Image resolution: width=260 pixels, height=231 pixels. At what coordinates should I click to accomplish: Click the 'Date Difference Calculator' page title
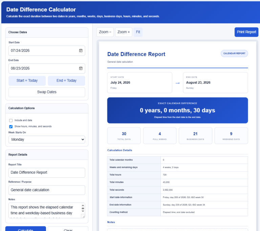[x=41, y=10]
